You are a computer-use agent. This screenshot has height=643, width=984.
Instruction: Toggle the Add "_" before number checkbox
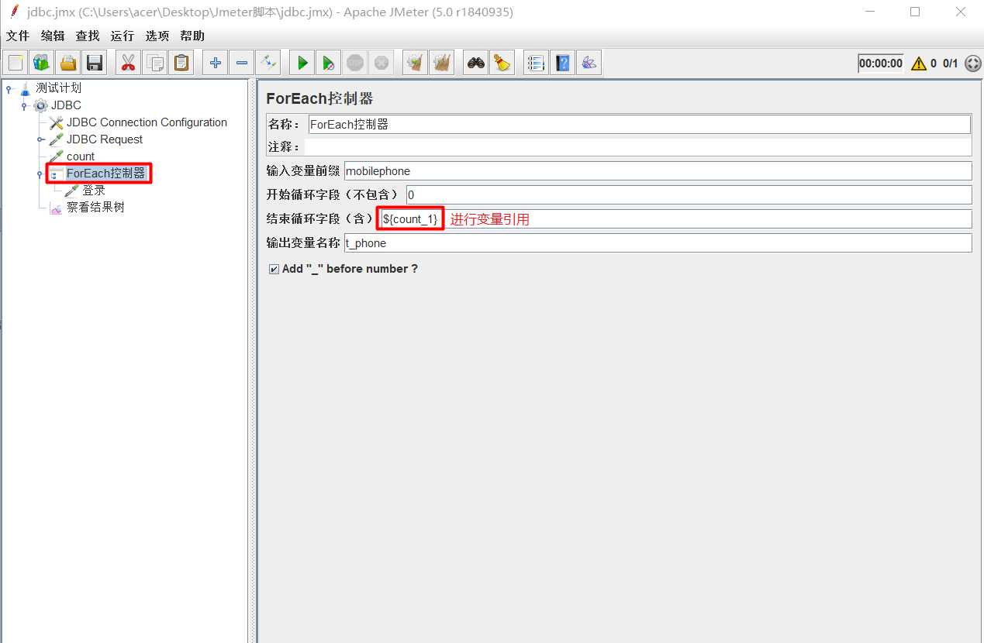(x=274, y=269)
